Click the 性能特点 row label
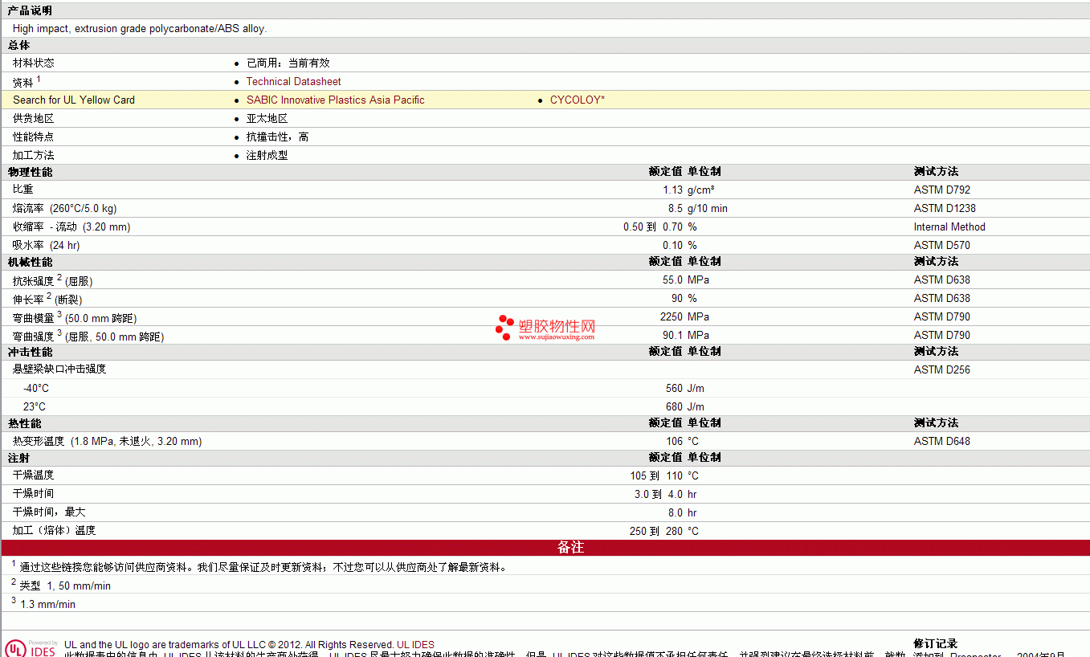Image resolution: width=1090 pixels, height=657 pixels. [34, 137]
